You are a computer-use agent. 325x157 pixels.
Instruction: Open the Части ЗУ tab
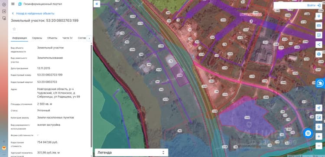coord(68,38)
